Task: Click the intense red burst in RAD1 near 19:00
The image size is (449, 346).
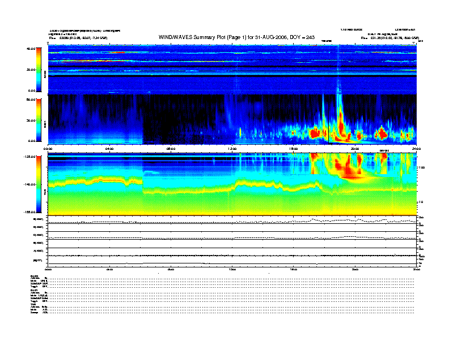Action: [341, 124]
